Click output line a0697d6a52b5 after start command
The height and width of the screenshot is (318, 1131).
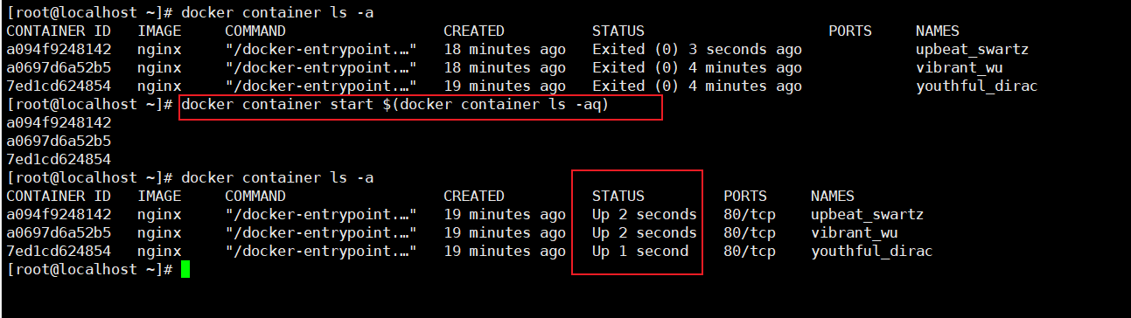click(59, 142)
